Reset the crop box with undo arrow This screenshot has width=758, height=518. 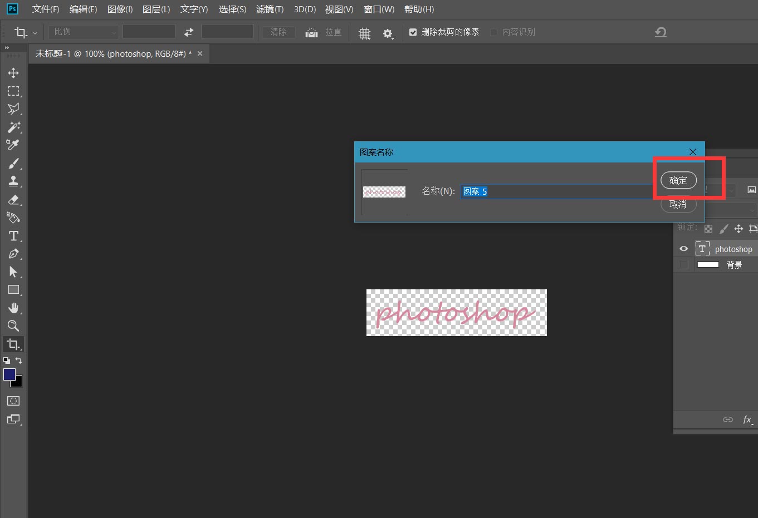661,32
